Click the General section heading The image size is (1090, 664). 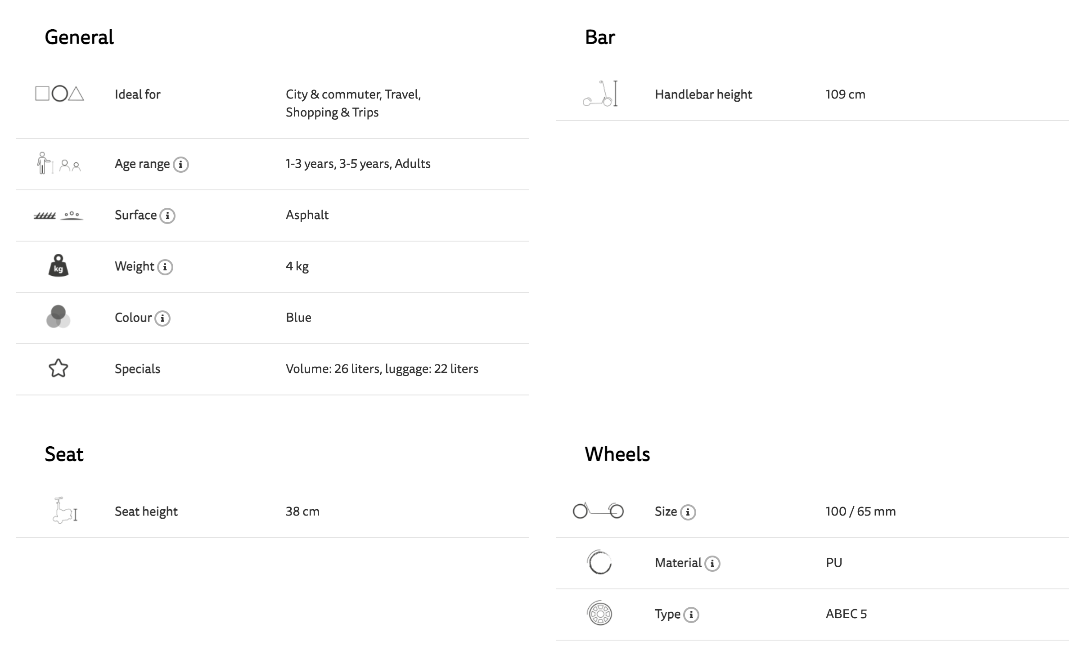[79, 37]
